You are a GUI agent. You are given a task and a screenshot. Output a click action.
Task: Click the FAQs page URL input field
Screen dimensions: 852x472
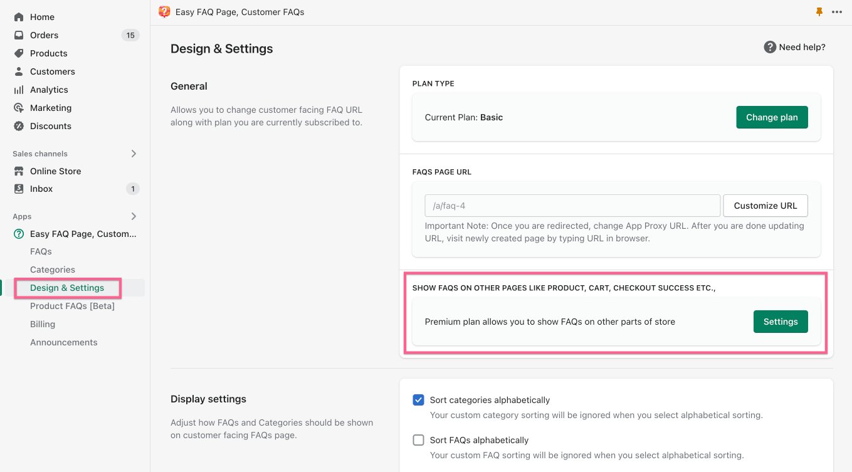[x=572, y=206]
